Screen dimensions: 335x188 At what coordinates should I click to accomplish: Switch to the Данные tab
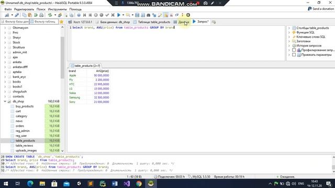[182, 22]
